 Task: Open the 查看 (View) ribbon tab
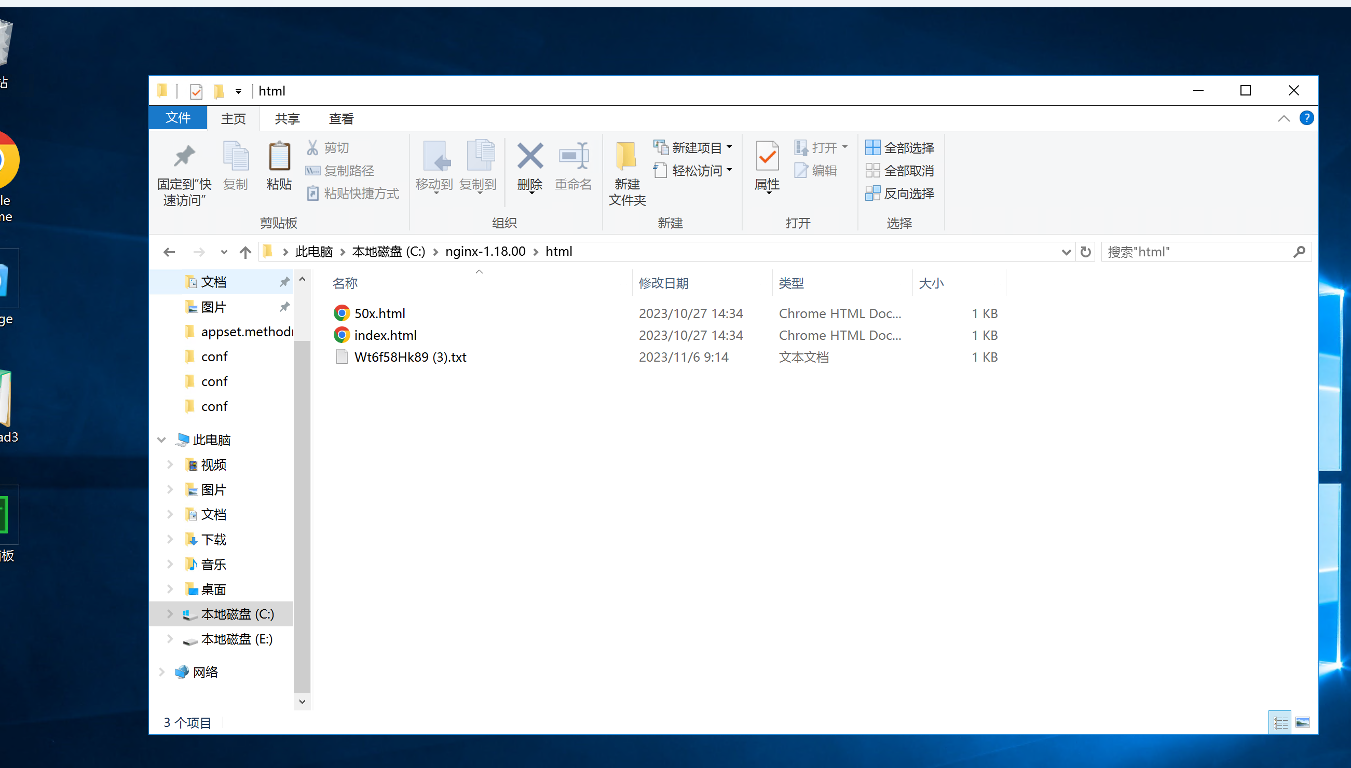(x=341, y=119)
